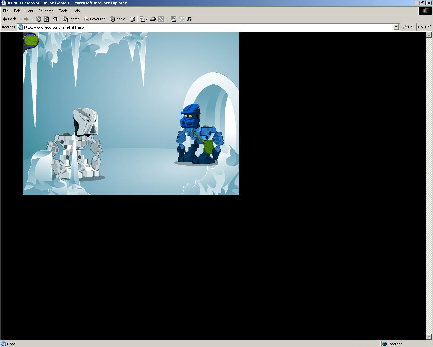Restore down the Internet Explorer window
The image size is (433, 347).
point(423,3)
